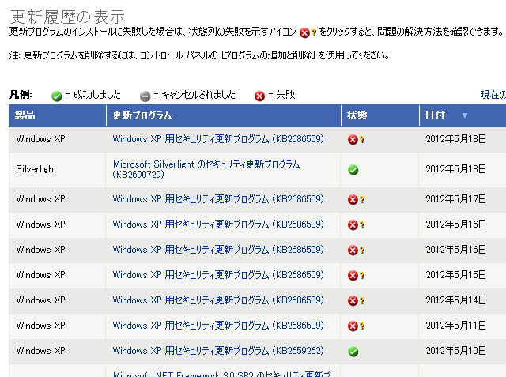
Task: Open KB2686509 update link dated 2012年5月15日
Action: tap(218, 275)
